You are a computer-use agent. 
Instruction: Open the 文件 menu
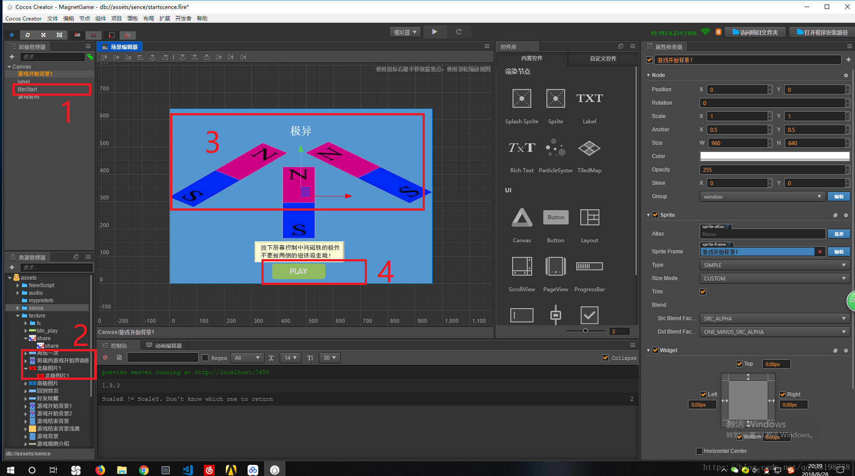53,19
